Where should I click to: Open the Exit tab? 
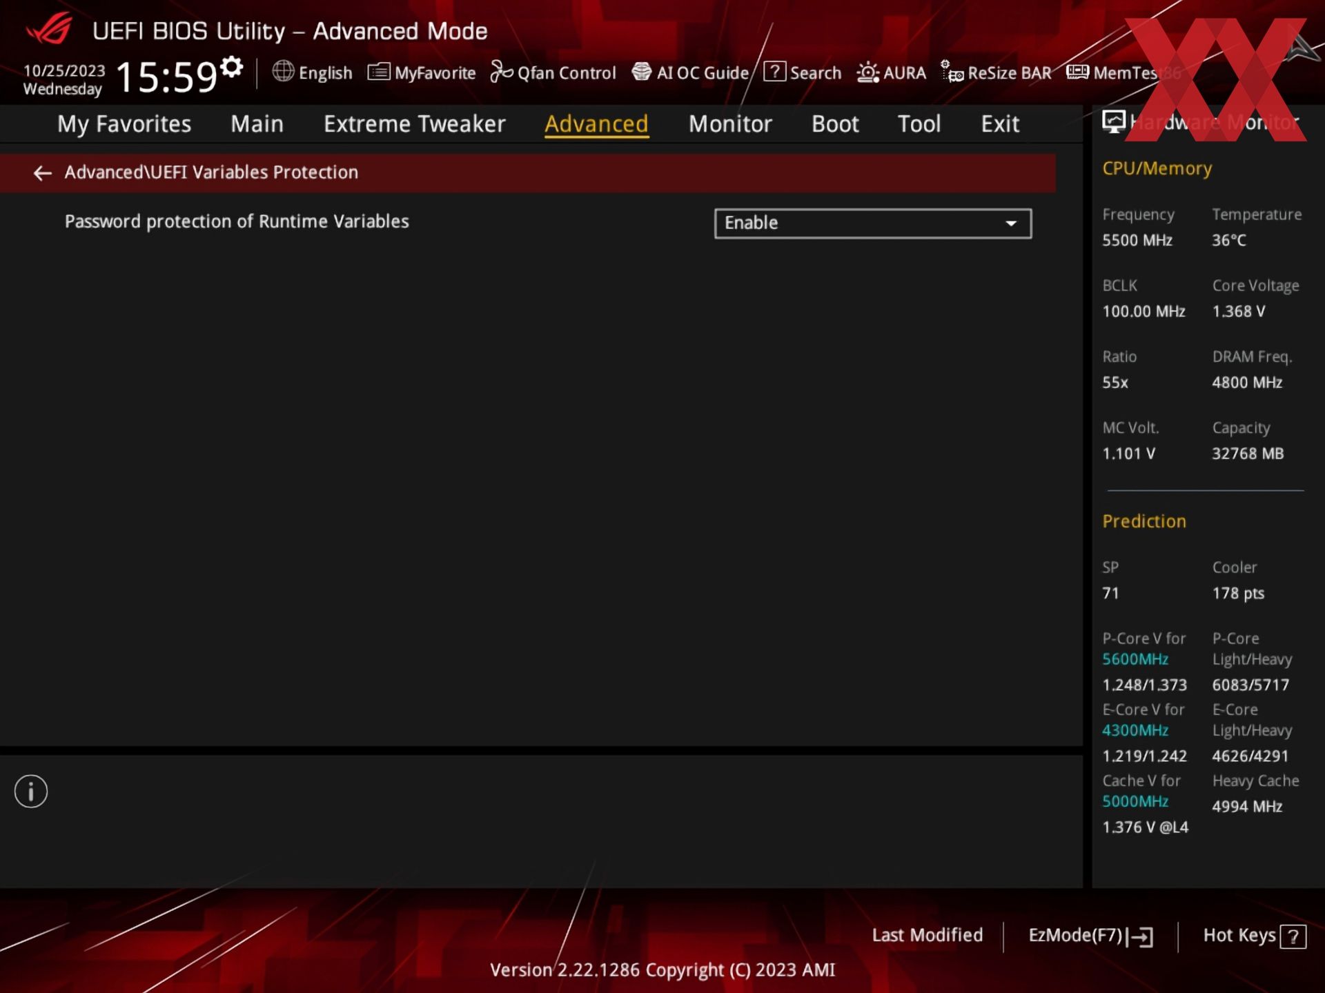tap(1000, 123)
